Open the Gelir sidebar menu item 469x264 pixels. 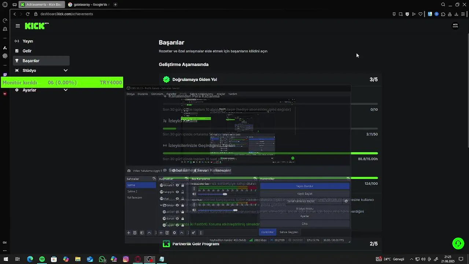pos(41,51)
